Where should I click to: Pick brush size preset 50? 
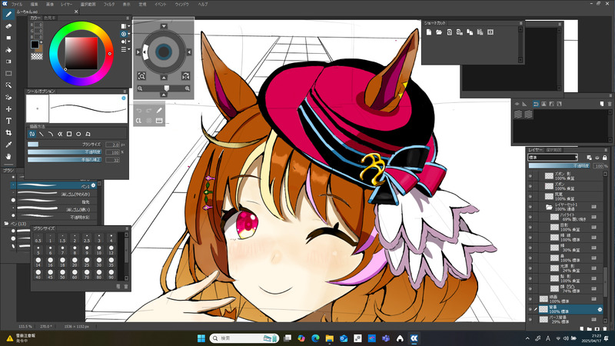tap(62, 274)
